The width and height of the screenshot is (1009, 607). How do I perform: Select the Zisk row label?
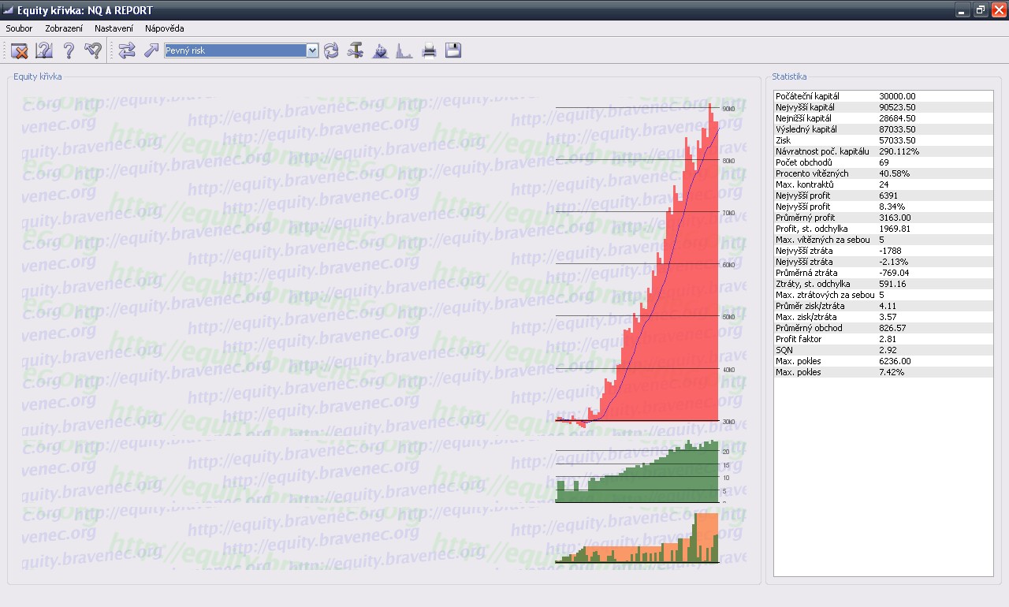(783, 140)
